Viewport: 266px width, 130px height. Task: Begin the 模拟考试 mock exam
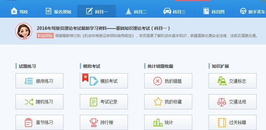click(x=104, y=81)
